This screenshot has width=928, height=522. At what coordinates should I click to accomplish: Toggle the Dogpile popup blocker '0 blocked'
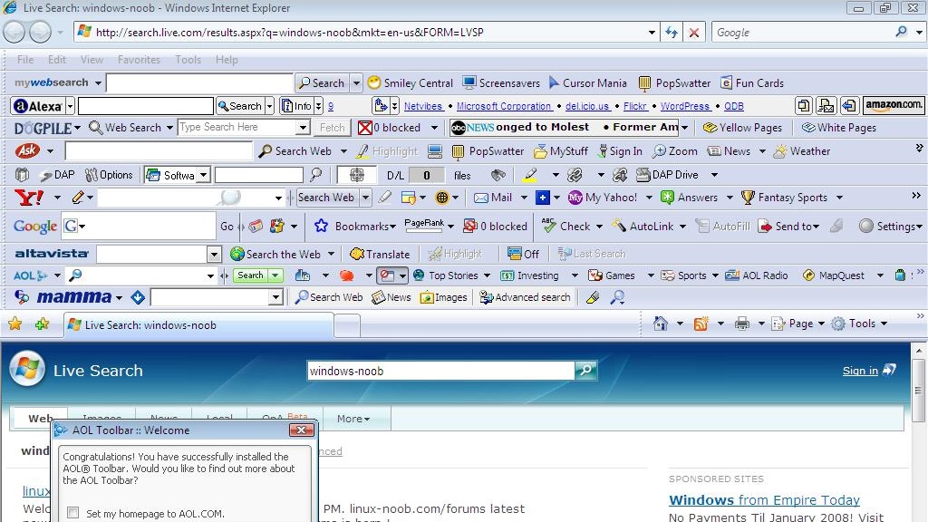[389, 128]
